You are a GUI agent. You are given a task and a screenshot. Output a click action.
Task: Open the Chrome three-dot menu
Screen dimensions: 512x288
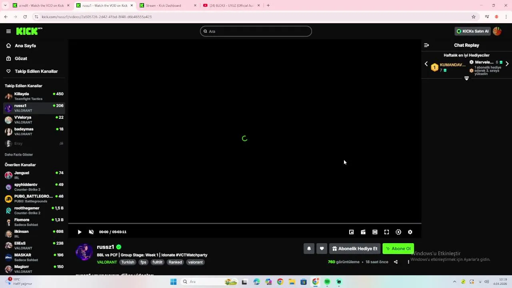coord(506,17)
